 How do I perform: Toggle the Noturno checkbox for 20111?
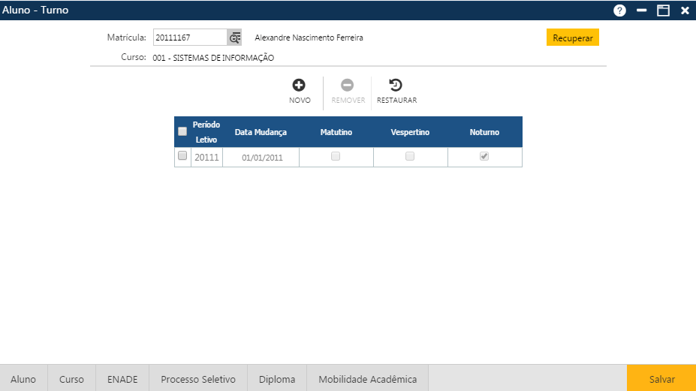coord(484,156)
